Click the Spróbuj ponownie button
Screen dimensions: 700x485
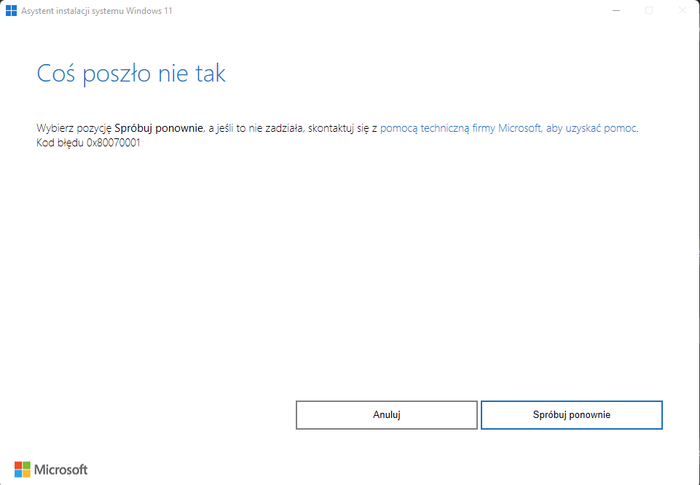tap(571, 415)
